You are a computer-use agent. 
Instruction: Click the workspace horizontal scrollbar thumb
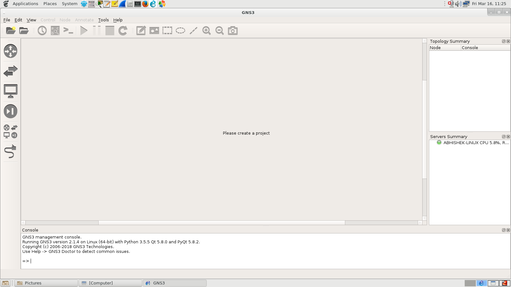coord(222,223)
